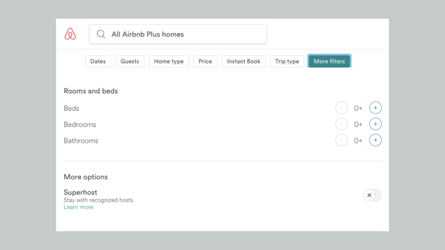Select the Instant Book filter
Image resolution: width=445 pixels, height=250 pixels.
click(243, 61)
